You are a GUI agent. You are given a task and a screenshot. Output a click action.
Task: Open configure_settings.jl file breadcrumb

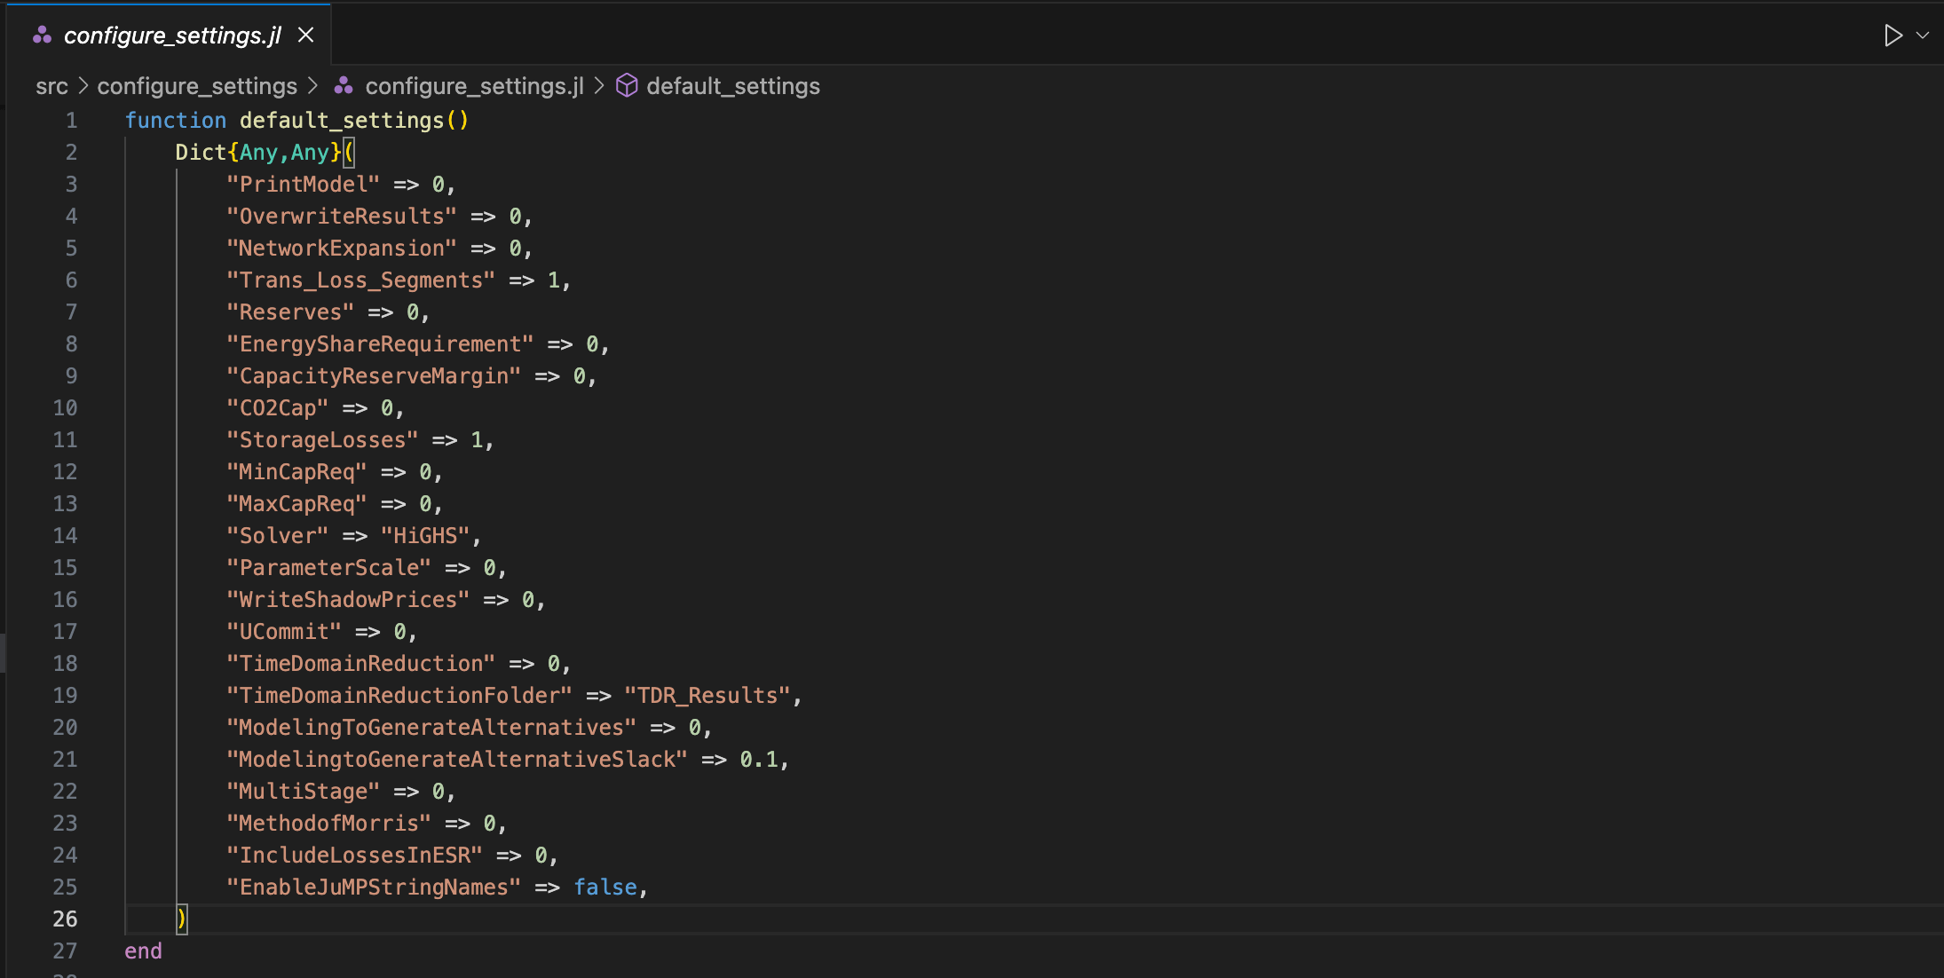474,86
